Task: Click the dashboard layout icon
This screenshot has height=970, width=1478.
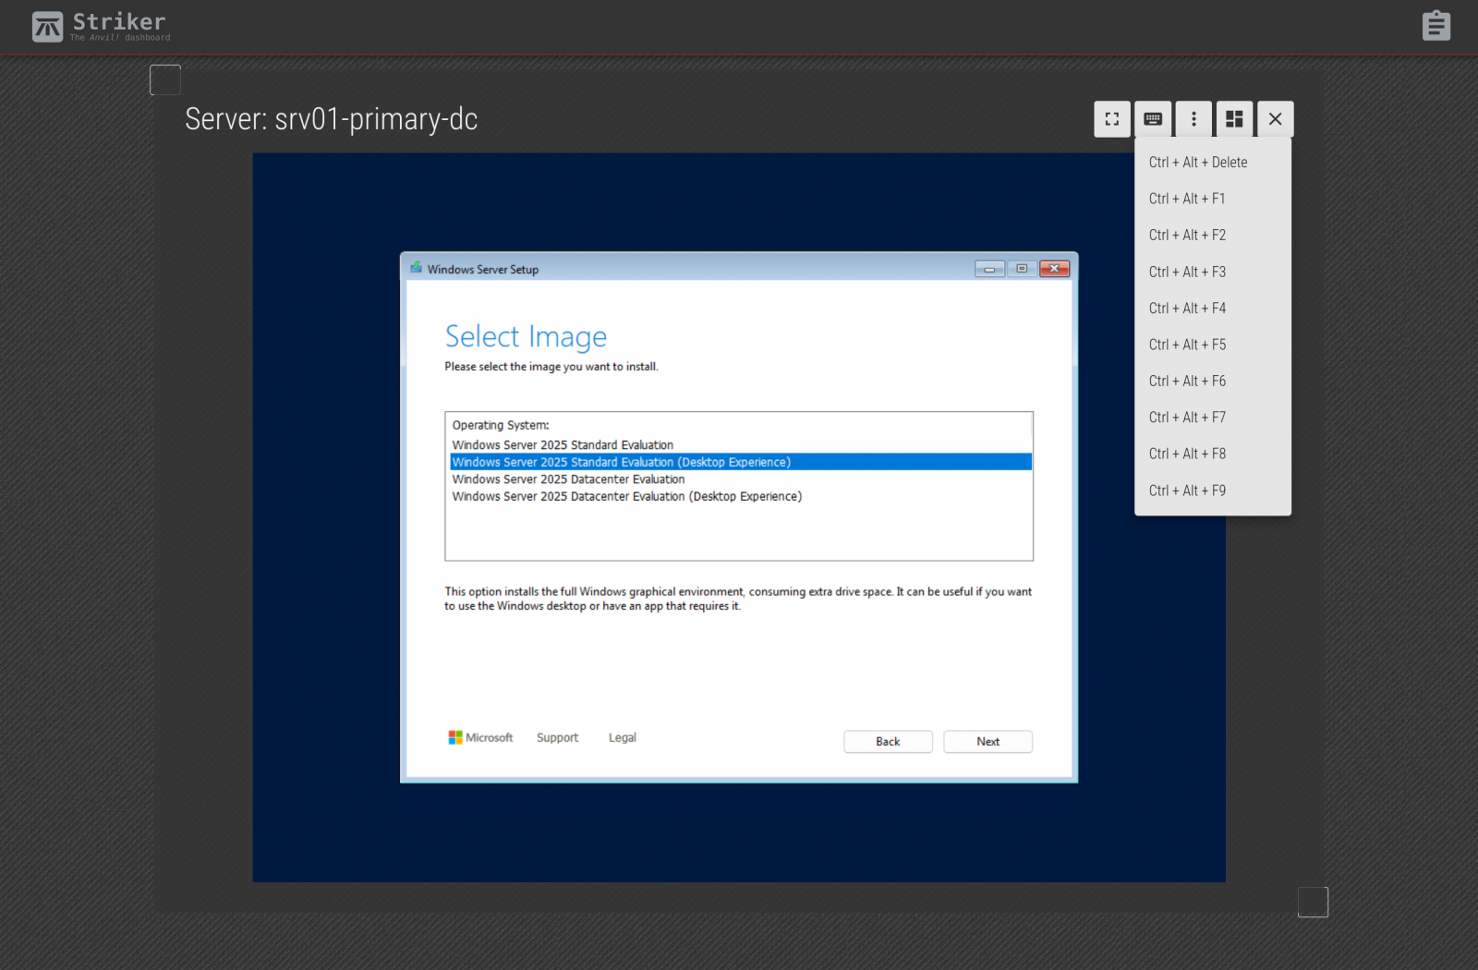Action: [1234, 119]
